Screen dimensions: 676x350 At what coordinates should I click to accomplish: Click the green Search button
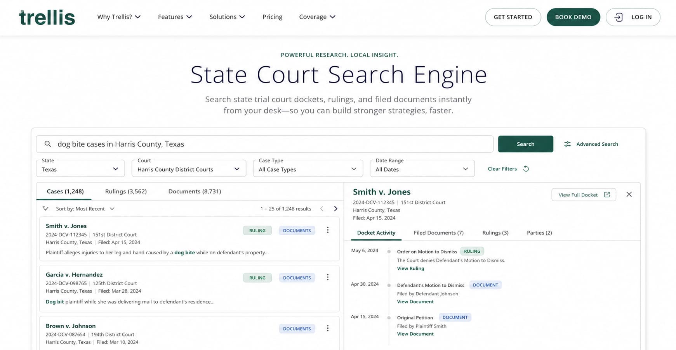(525, 144)
